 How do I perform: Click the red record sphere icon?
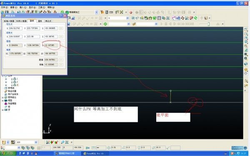pyautogui.click(x=131, y=12)
